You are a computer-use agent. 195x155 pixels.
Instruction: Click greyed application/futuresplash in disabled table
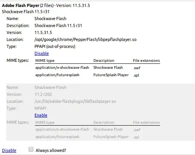pos(57,137)
